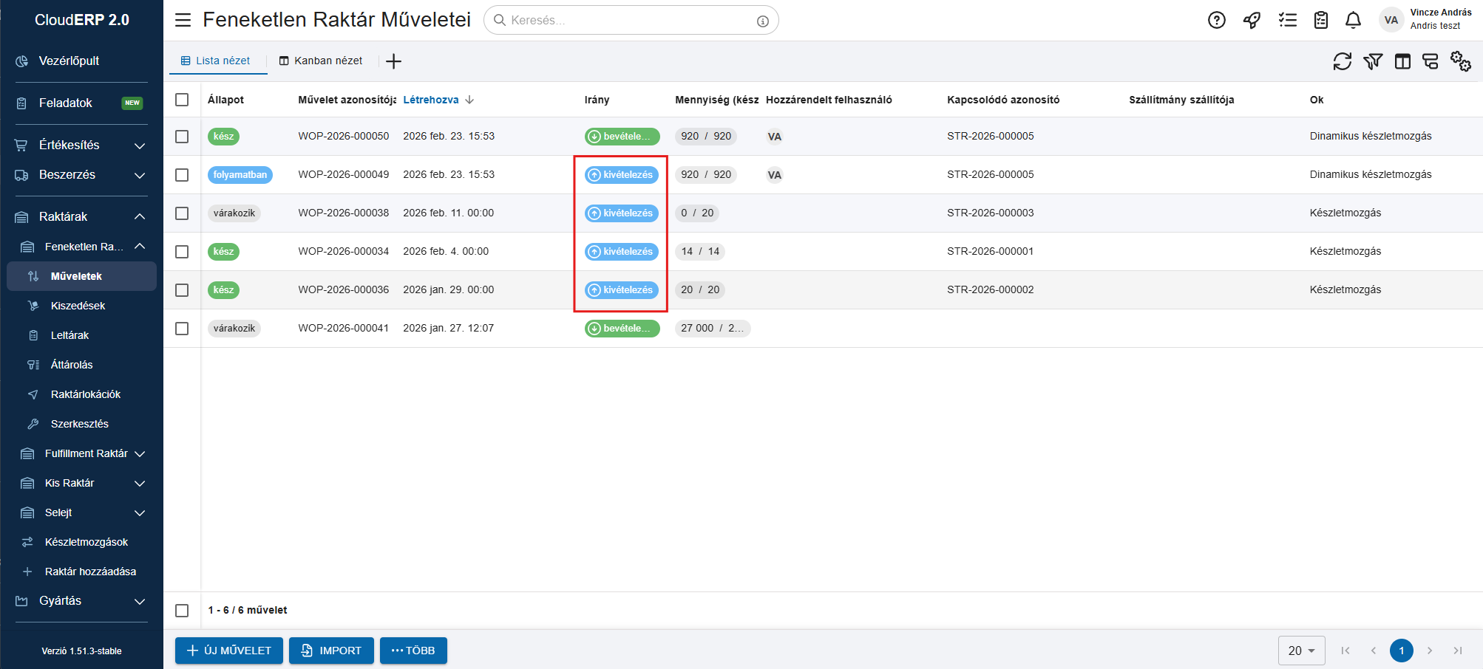Check the box for WOP-2026-000050
The height and width of the screenshot is (669, 1483).
click(182, 137)
